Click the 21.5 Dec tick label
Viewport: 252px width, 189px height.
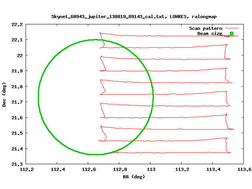click(17, 133)
